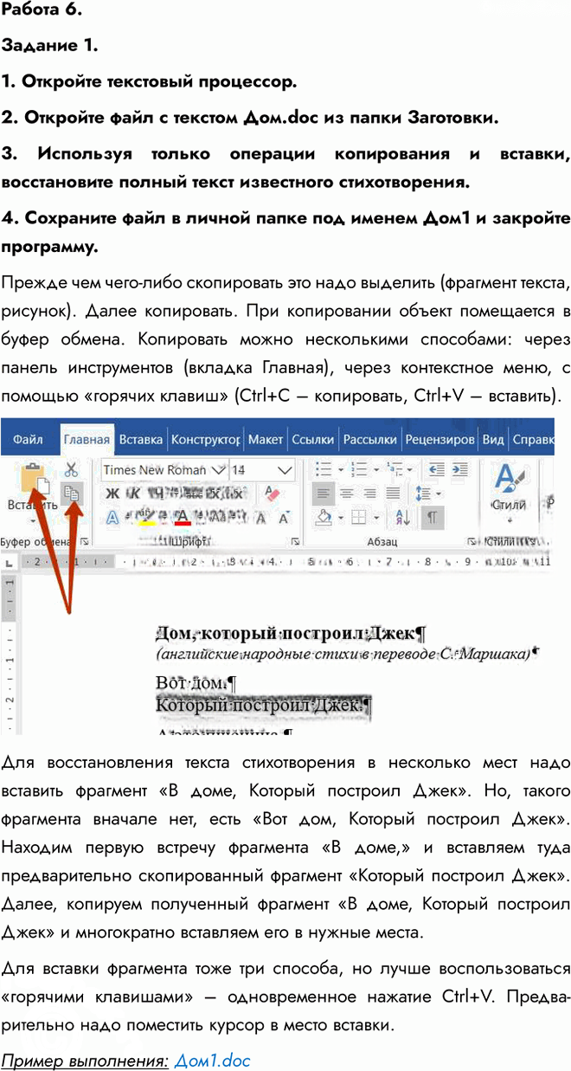Image resolution: width=571 pixels, height=1071 pixels.
Task: Click highlighted line 'Который построил Джек.'
Action: click(264, 706)
